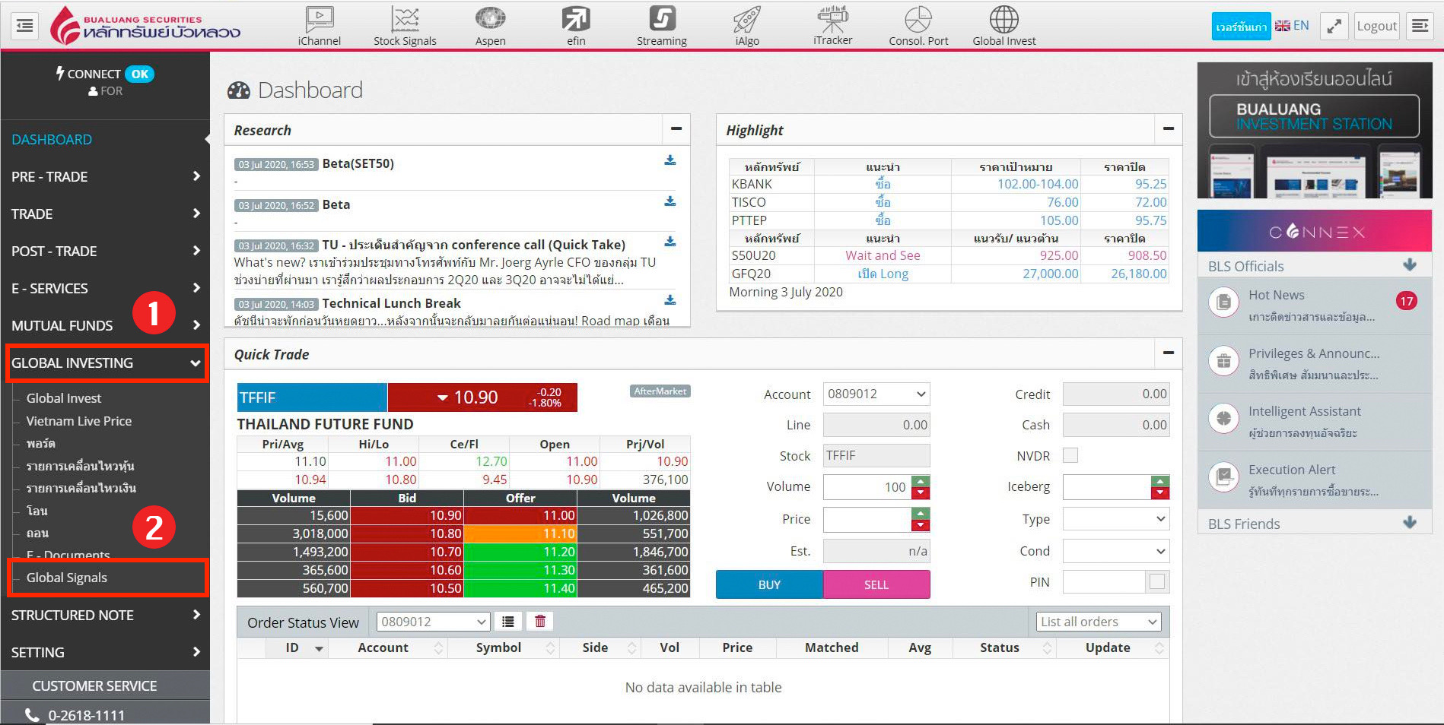
Task: Open the Order Status account dropdown
Action: click(x=433, y=622)
